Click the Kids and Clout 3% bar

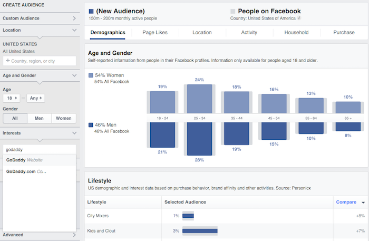(x=200, y=231)
